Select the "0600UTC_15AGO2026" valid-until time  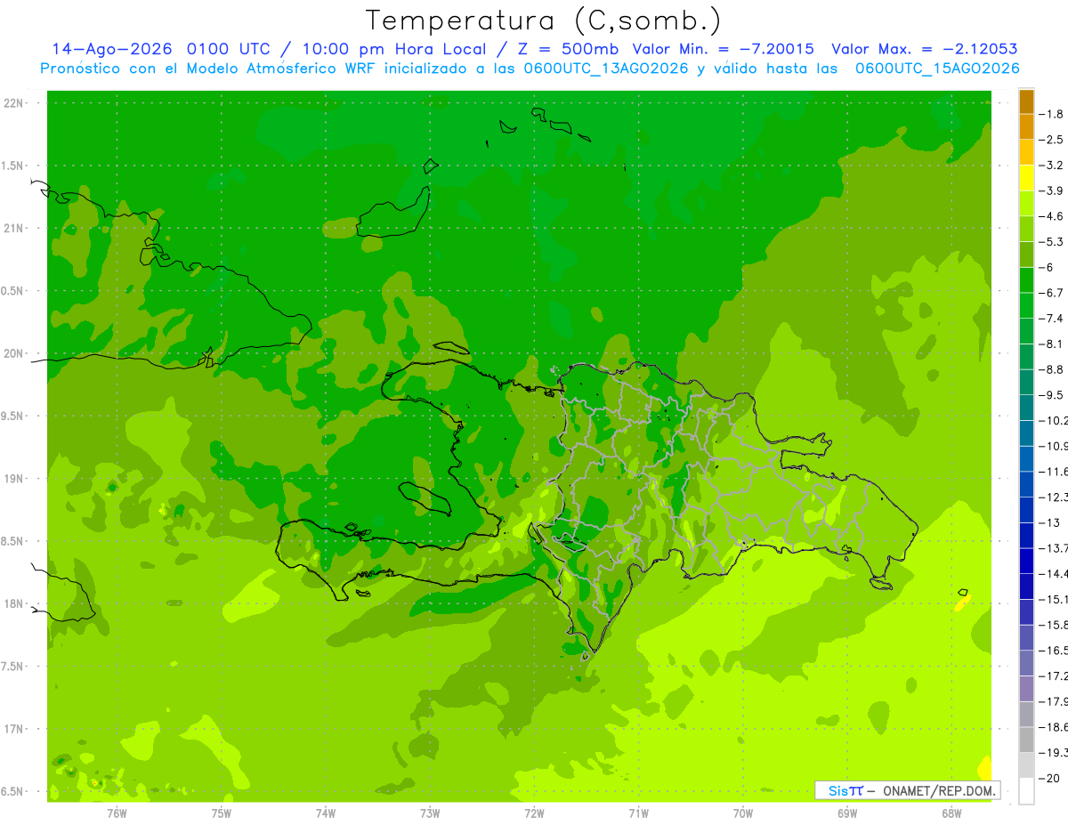coord(937,69)
